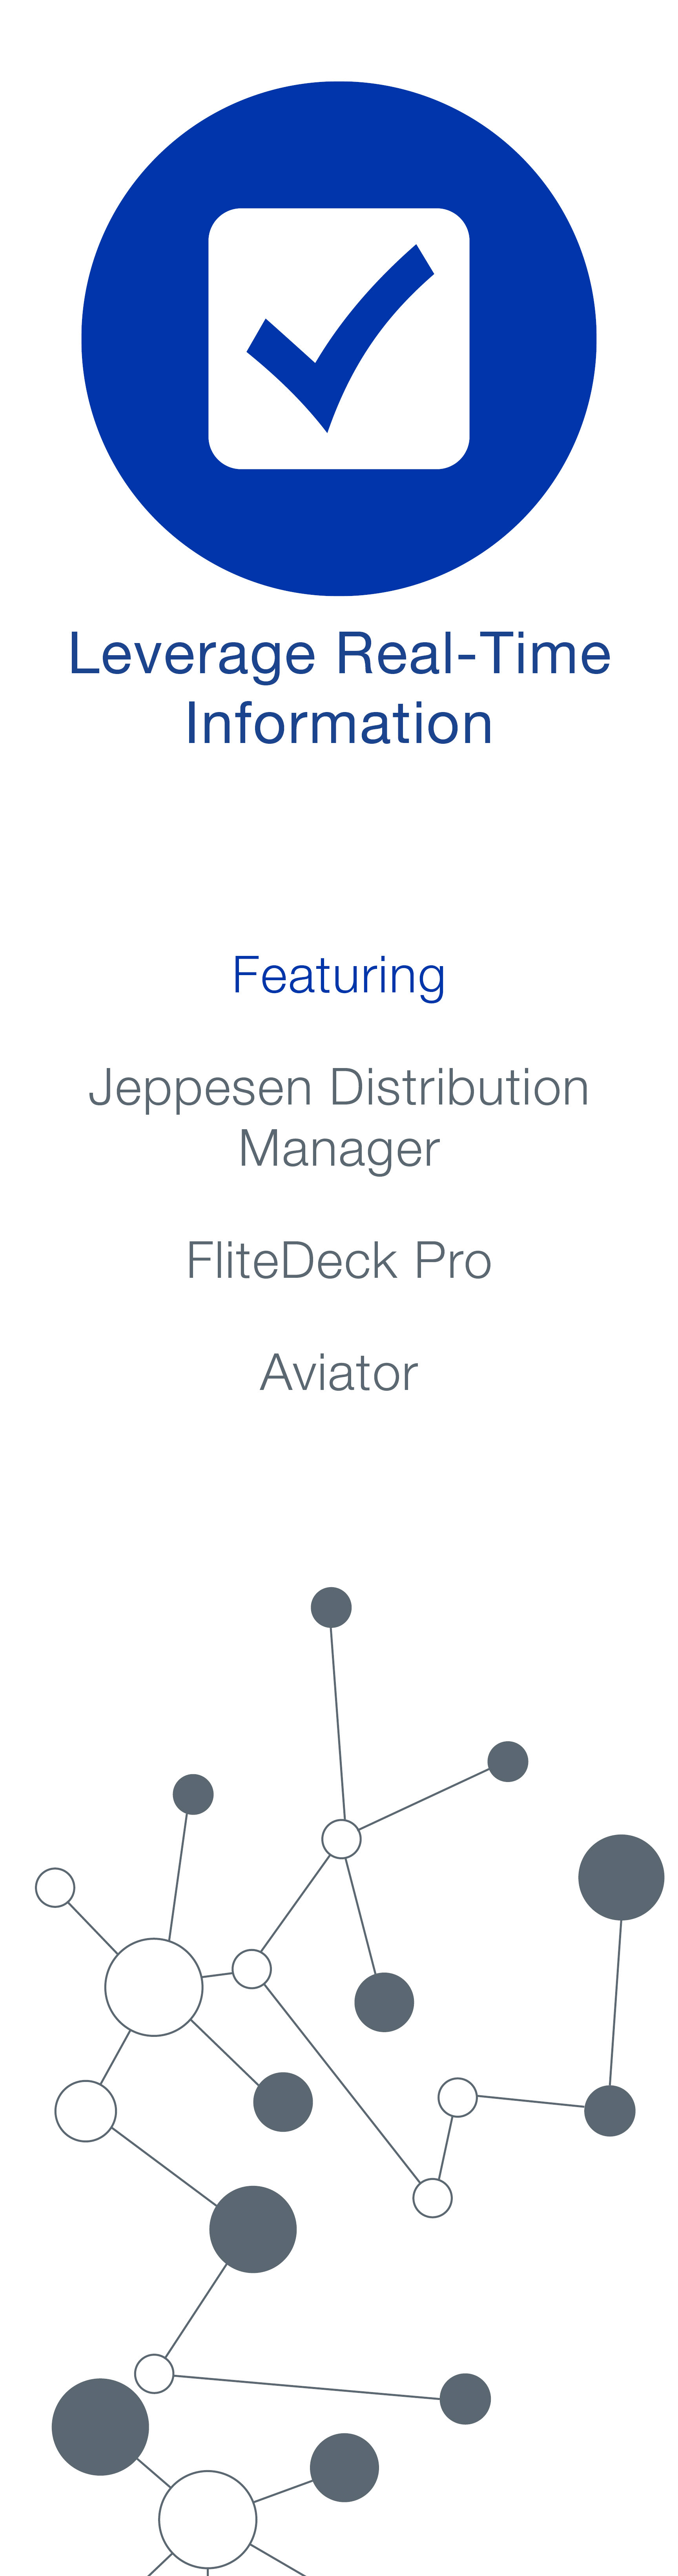
Task: Click the dark node at end of upper-right branch
Action: [x=508, y=1761]
